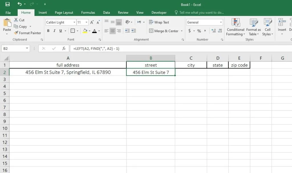
Task: Apply the Fill Color bucket
Action: [85, 31]
